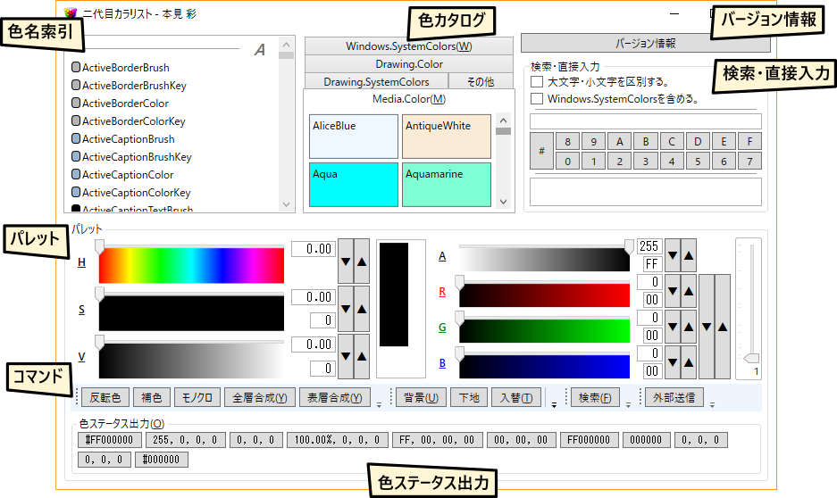
Task: Pick the AliceBlue color swatch
Action: click(354, 137)
